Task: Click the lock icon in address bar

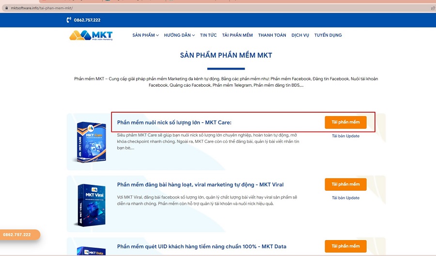Action: pos(7,8)
